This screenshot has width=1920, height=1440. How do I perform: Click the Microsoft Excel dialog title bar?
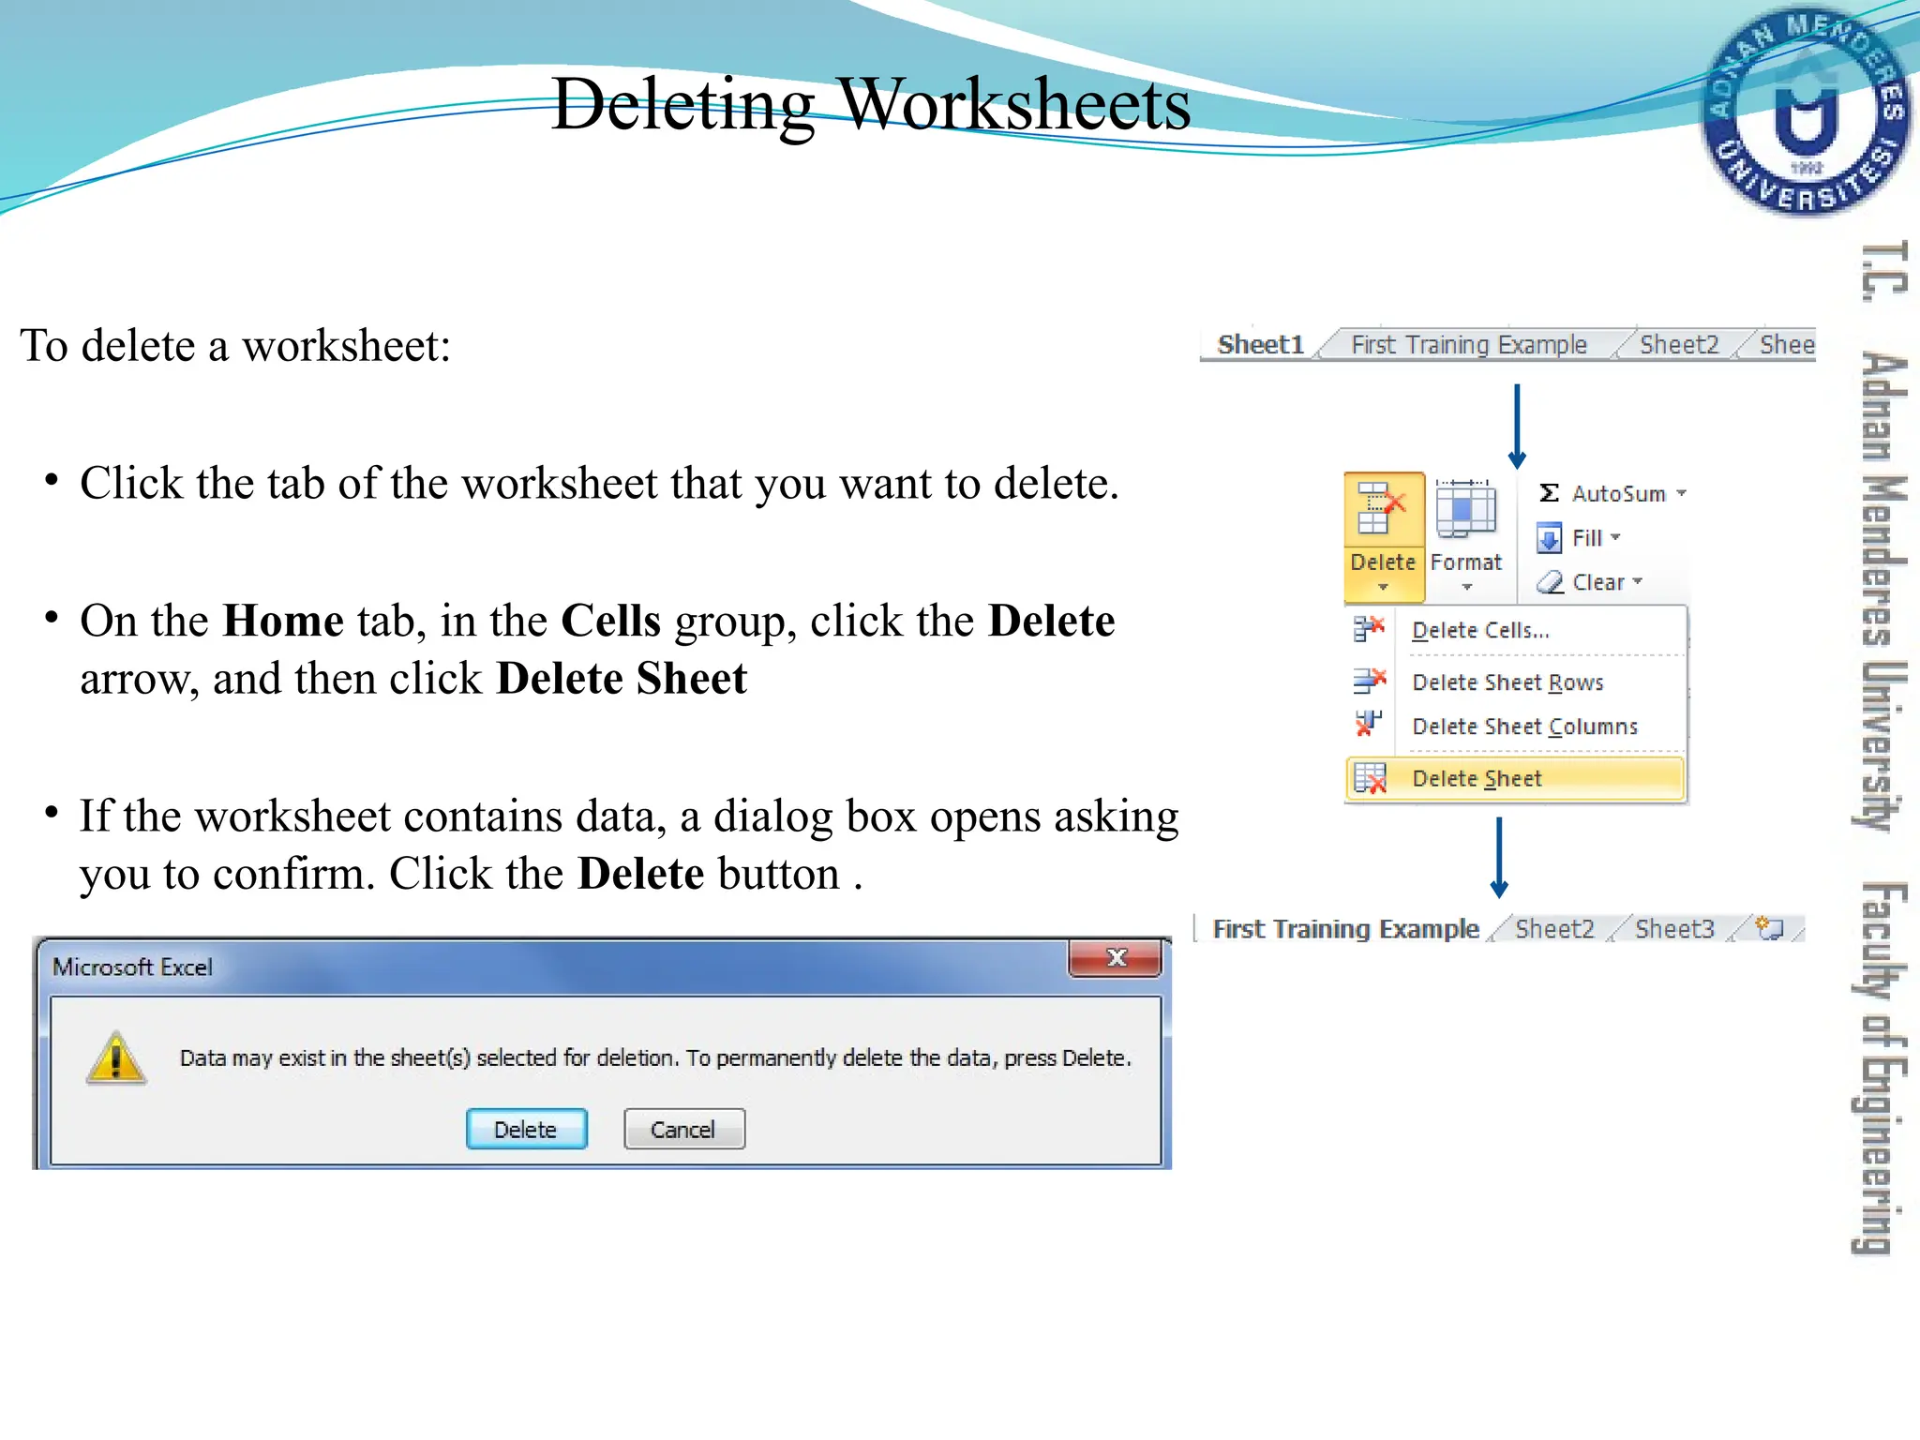[x=553, y=967]
